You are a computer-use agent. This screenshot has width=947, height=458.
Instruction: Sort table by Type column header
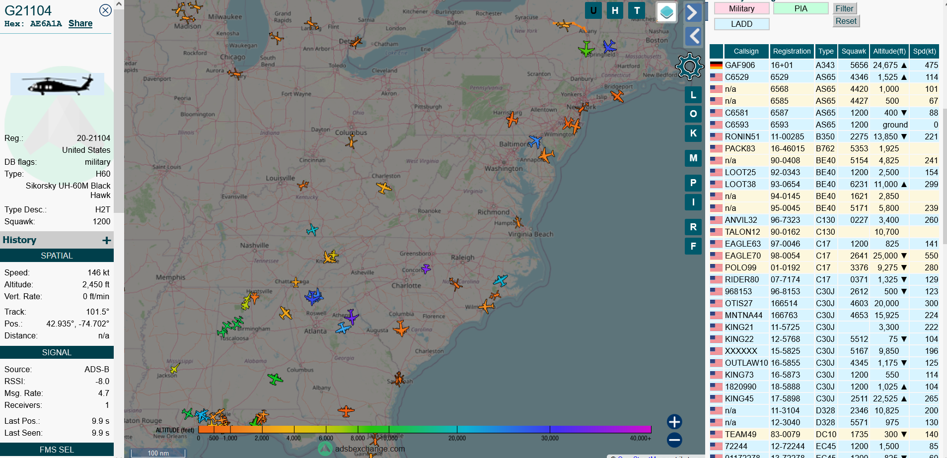(x=826, y=51)
